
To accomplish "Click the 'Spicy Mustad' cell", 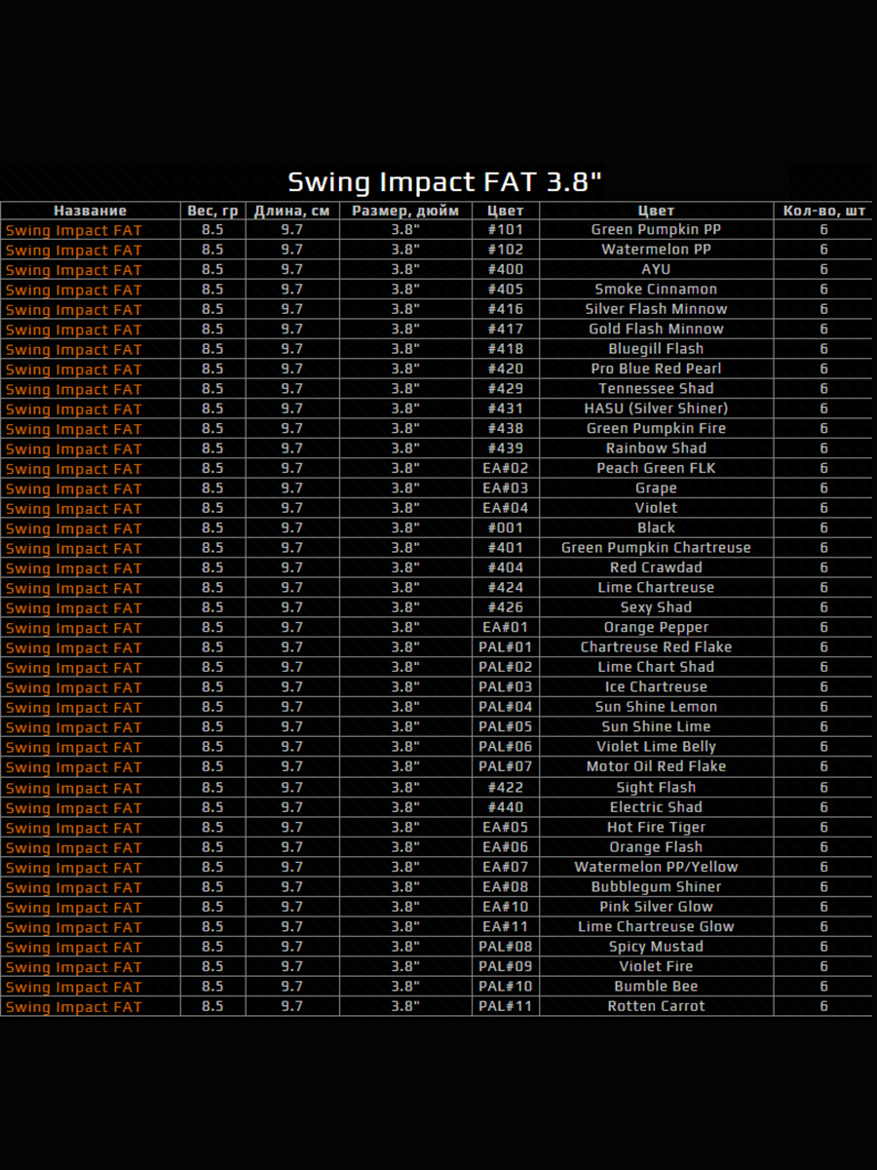I will pos(657,947).
